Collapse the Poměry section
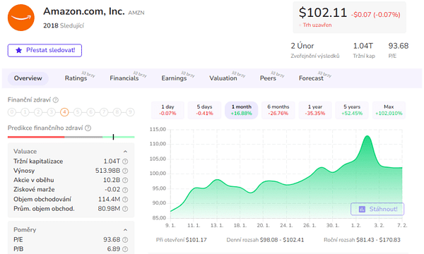The width and height of the screenshot is (424, 254). click(125, 230)
